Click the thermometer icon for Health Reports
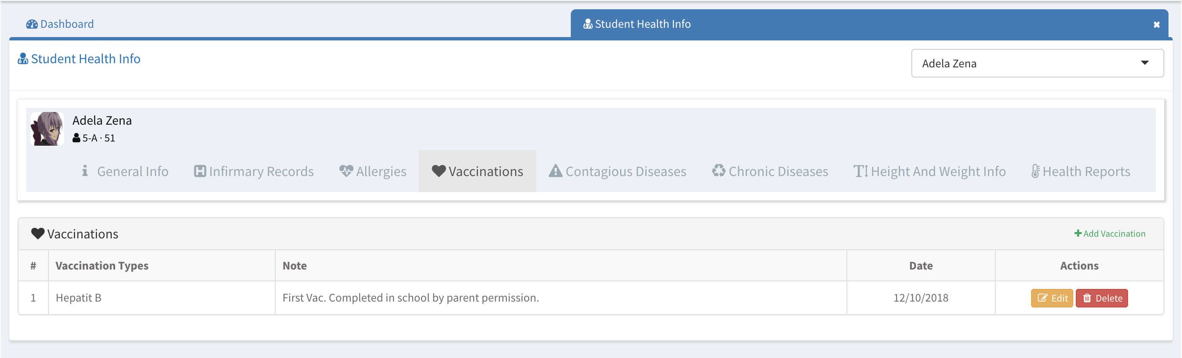The height and width of the screenshot is (358, 1182). pos(1035,171)
